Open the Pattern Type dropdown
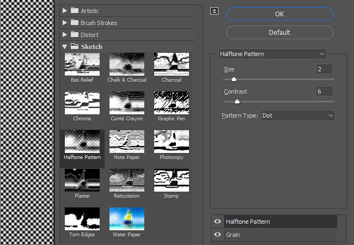Viewport: 354px width, 245px height. tap(298, 115)
